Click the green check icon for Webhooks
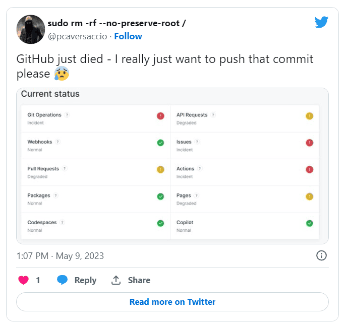346x328 pixels. click(x=160, y=143)
